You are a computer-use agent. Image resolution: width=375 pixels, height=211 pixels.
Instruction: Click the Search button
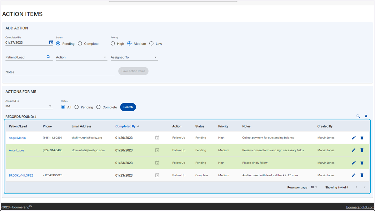click(x=128, y=107)
